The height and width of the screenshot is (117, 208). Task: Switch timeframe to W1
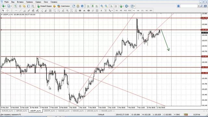click(147, 10)
